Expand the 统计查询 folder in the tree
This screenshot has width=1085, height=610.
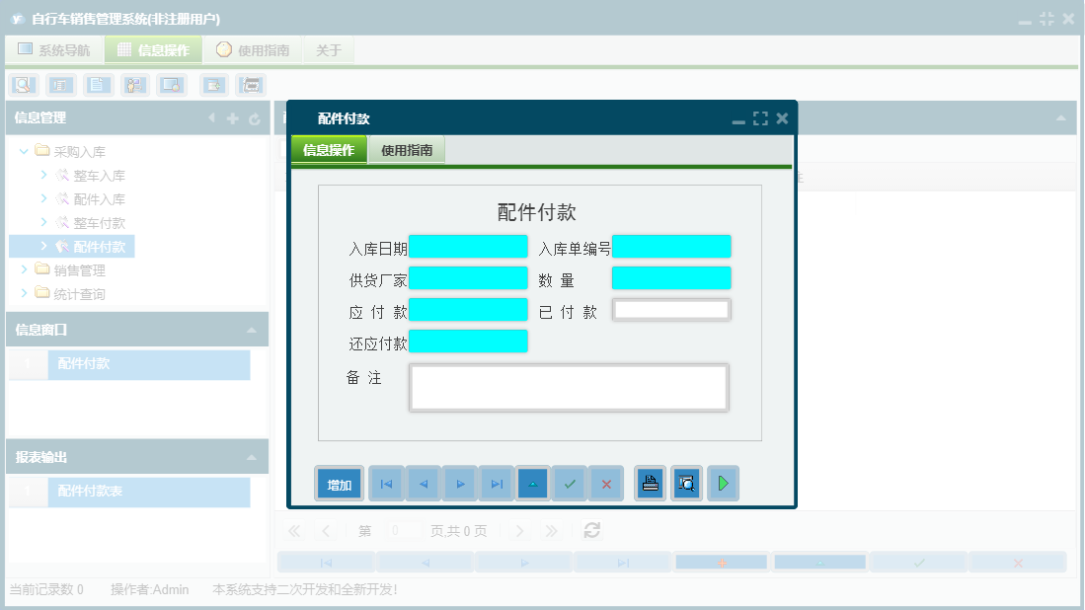[x=25, y=293]
